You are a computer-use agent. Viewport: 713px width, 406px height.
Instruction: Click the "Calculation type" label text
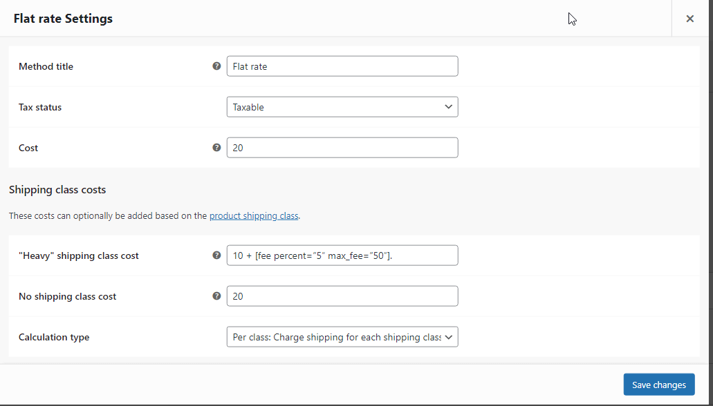click(54, 337)
